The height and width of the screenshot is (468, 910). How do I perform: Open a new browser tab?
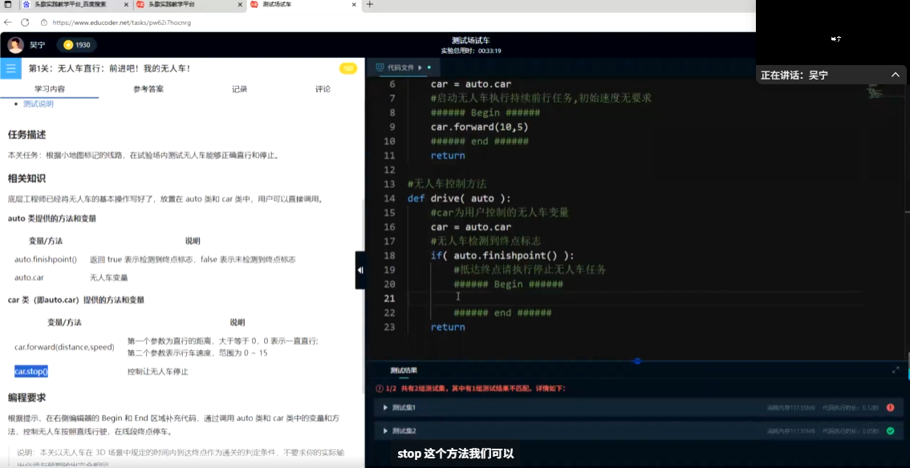click(370, 5)
